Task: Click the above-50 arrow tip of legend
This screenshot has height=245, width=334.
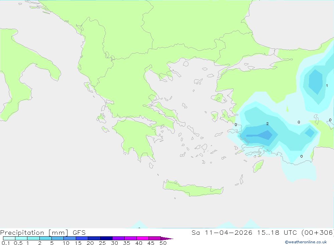Action: click(167, 238)
